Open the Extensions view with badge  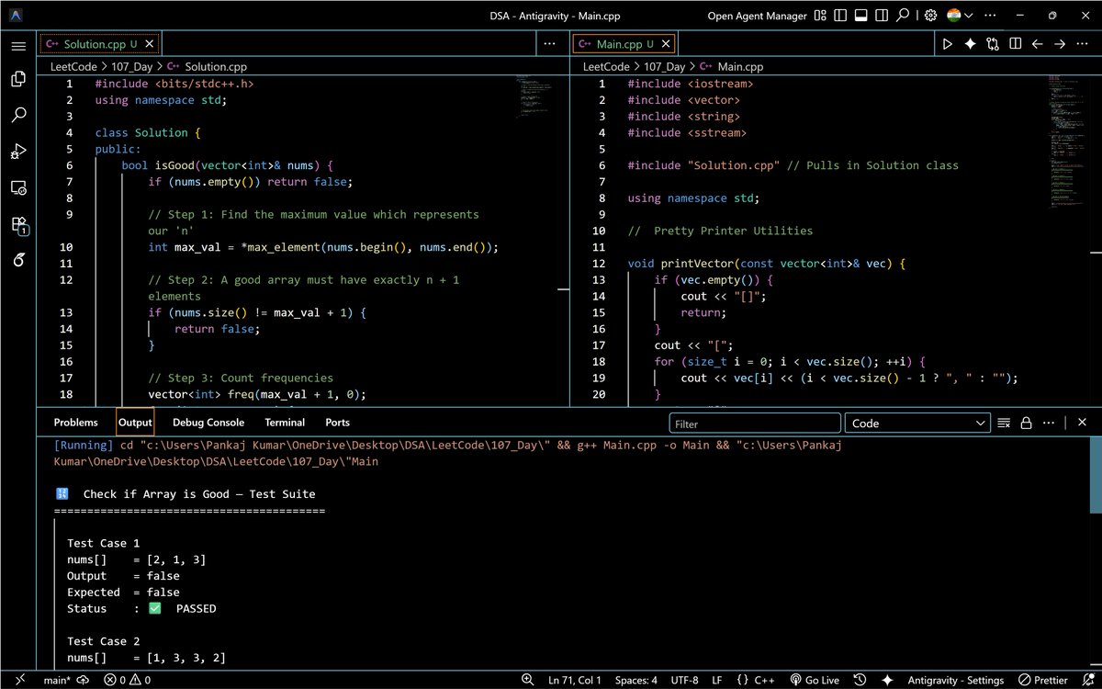pos(19,224)
